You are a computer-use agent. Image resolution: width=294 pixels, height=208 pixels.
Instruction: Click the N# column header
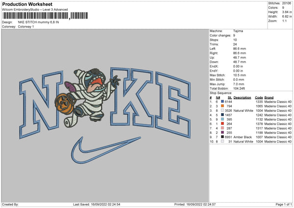point(218,98)
